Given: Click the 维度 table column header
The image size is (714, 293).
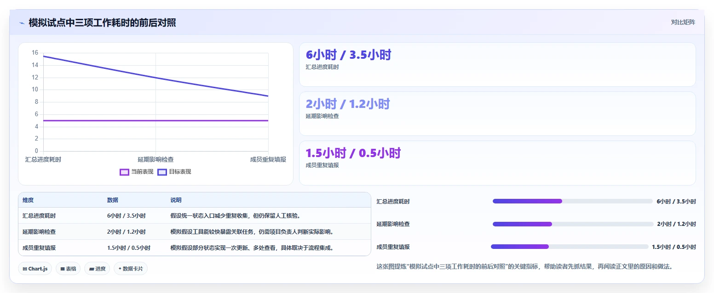Looking at the screenshot, I should [28, 200].
